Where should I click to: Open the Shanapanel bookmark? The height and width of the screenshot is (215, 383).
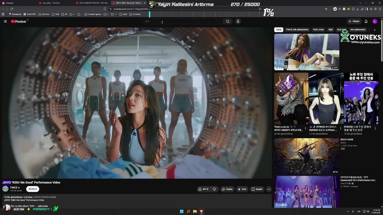pyautogui.click(x=15, y=14)
